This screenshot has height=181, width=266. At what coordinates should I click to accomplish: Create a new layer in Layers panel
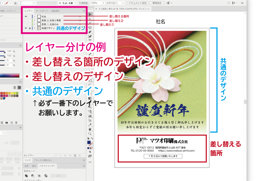75,155
